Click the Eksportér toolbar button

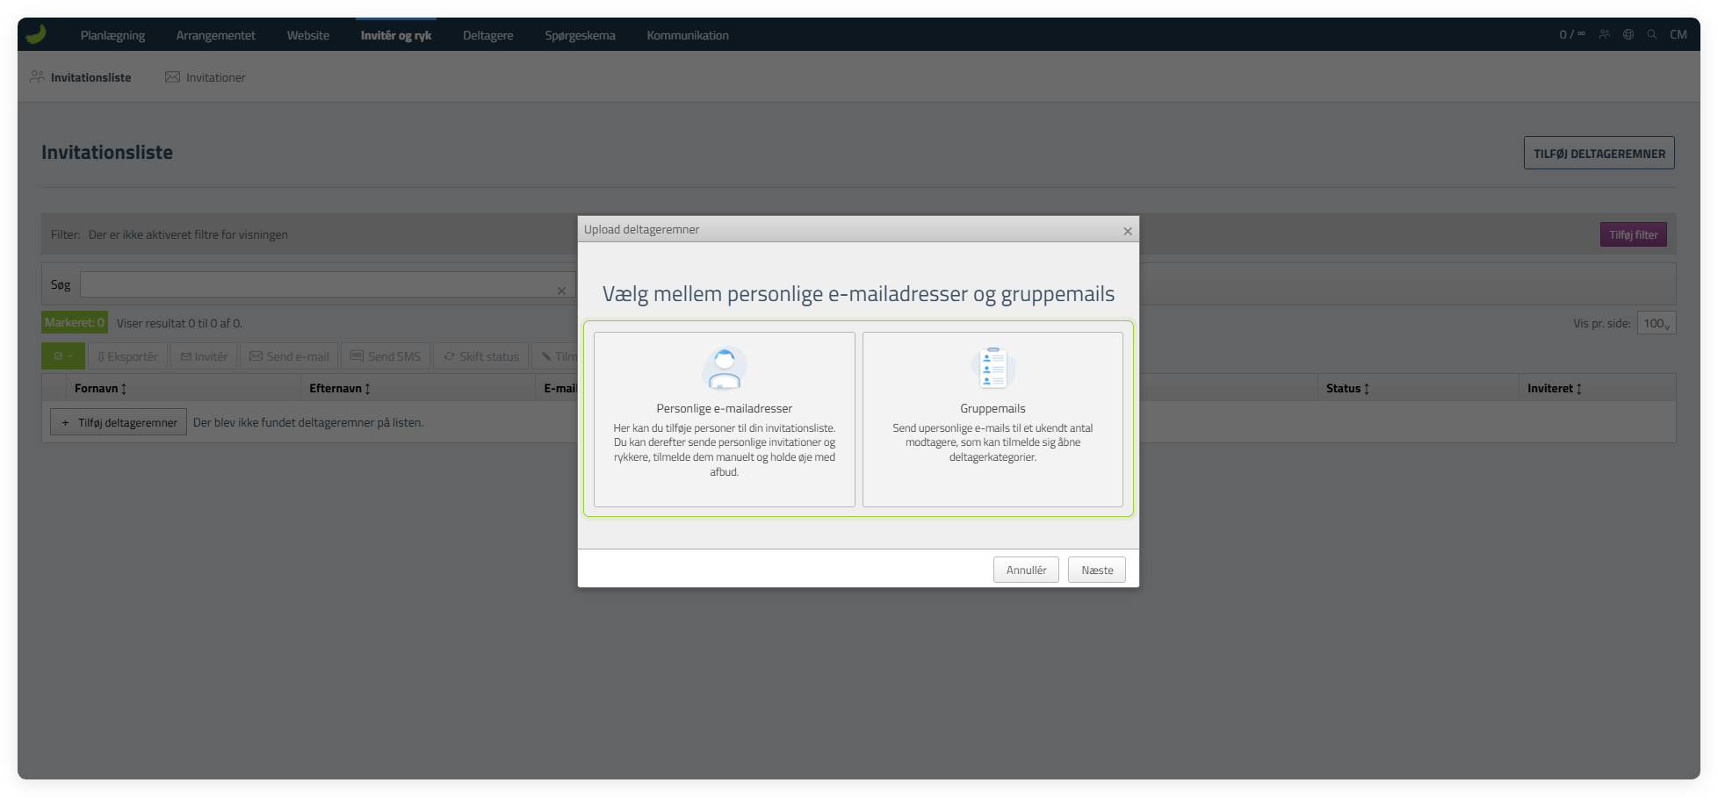click(x=128, y=356)
